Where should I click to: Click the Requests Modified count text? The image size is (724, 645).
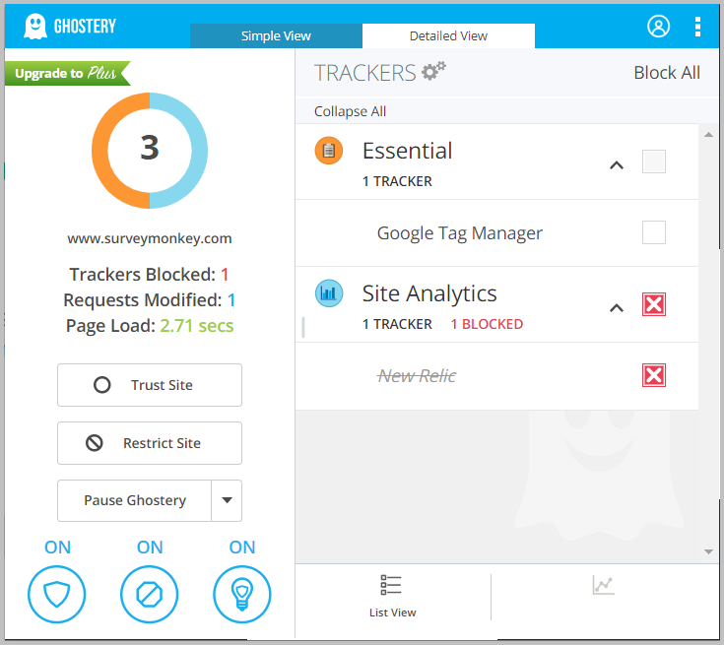(149, 300)
